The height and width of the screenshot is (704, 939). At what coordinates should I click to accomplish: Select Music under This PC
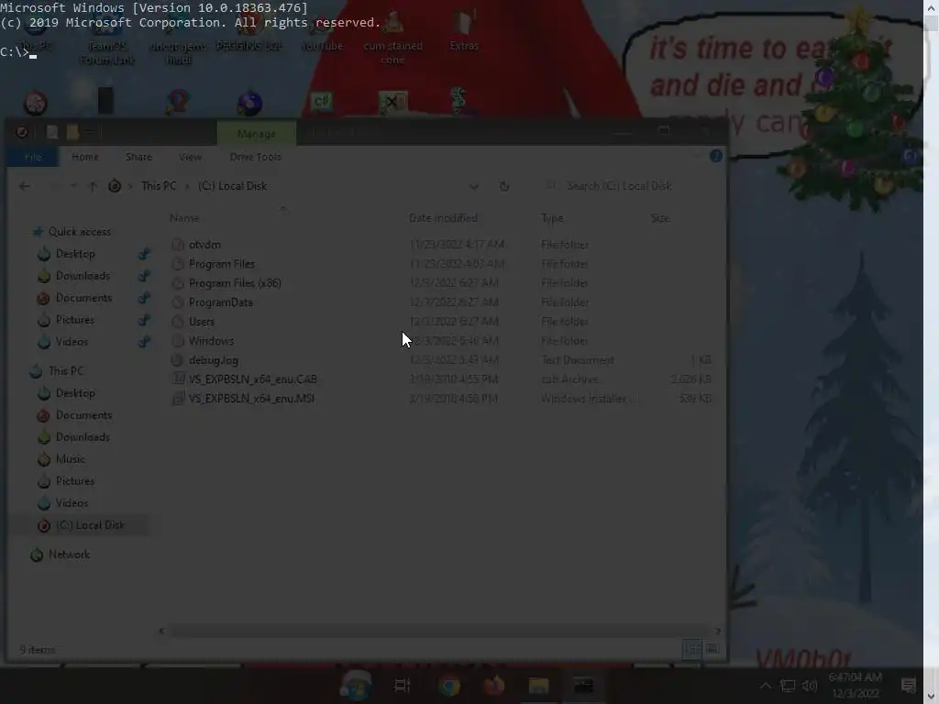click(x=70, y=459)
